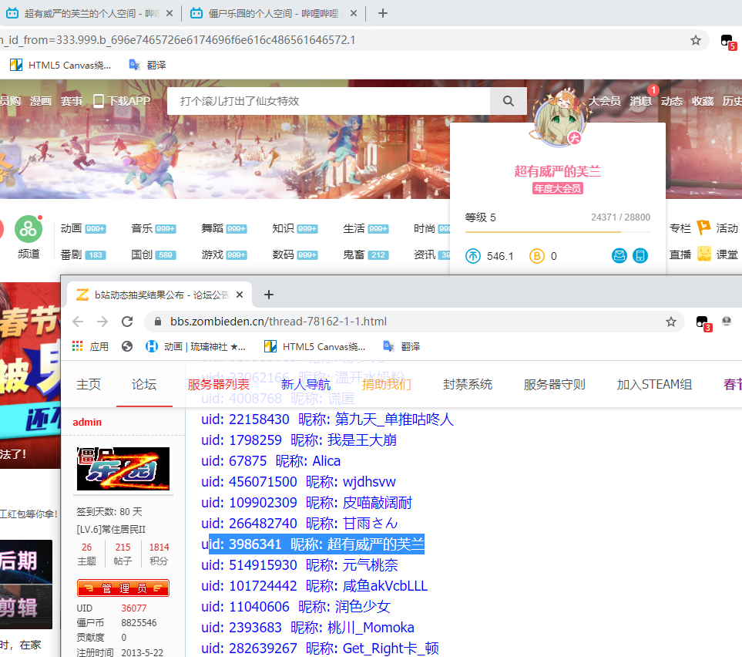742x657 pixels.
Task: Open the highlighted 超有威严的芙兰 uid entry
Action: tap(318, 543)
